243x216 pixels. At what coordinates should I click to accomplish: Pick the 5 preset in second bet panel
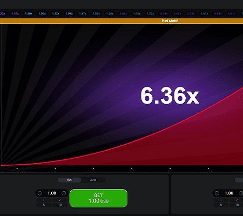(221, 205)
